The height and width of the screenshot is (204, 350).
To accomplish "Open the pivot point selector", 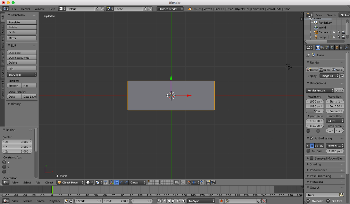I will 99,182.
